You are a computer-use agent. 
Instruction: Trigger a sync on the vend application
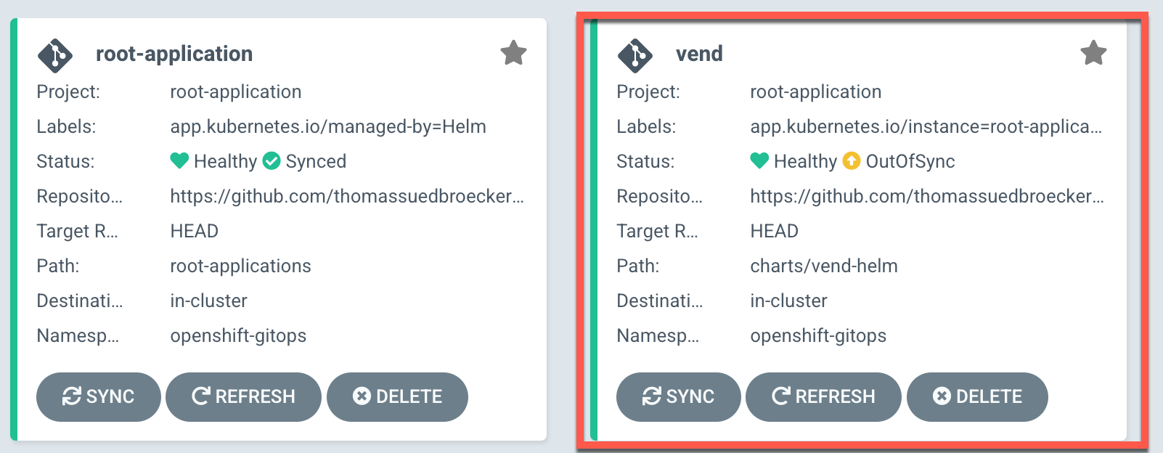[677, 396]
